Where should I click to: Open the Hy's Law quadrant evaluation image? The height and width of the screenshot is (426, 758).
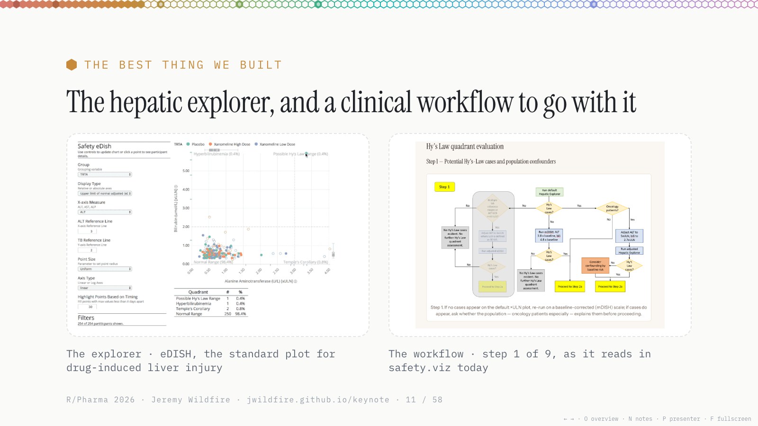540,235
